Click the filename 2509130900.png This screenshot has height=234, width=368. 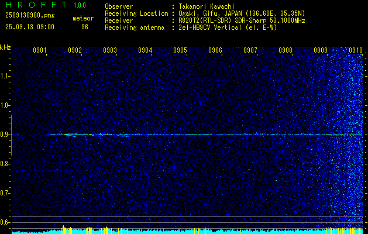tap(30, 16)
